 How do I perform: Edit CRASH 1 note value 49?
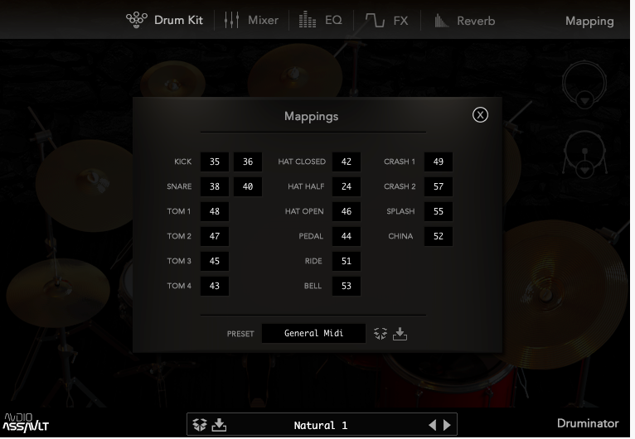pyautogui.click(x=439, y=162)
